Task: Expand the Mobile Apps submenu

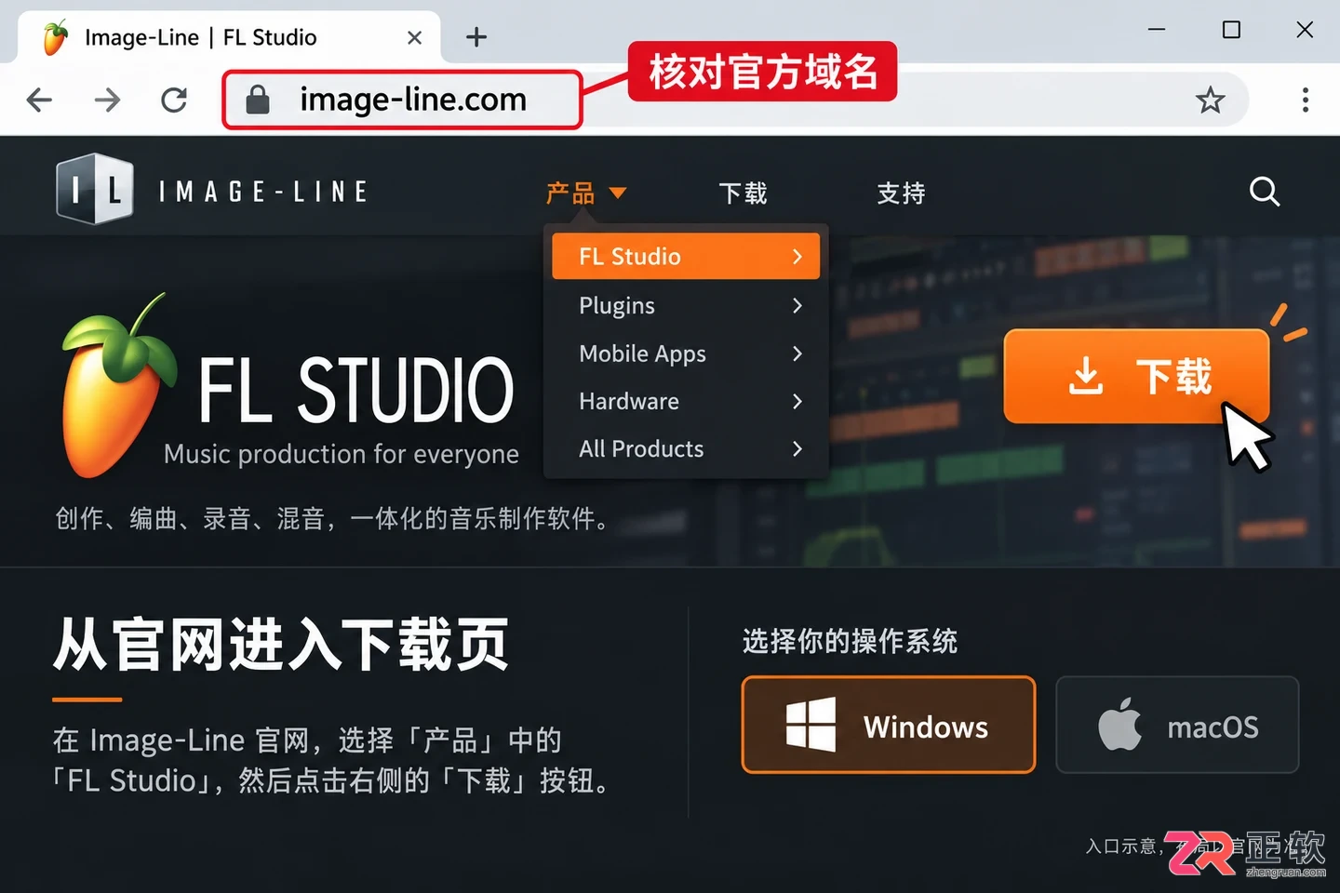Action: tap(686, 353)
